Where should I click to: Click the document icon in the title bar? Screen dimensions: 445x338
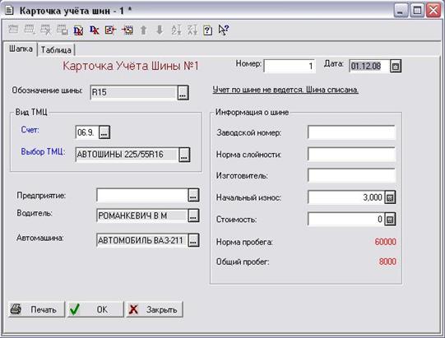pos(10,10)
